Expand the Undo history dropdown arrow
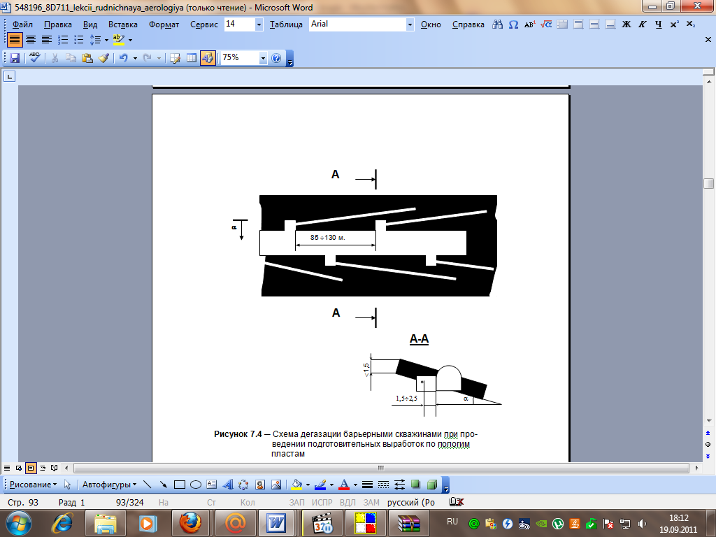The width and height of the screenshot is (716, 537). click(x=135, y=58)
